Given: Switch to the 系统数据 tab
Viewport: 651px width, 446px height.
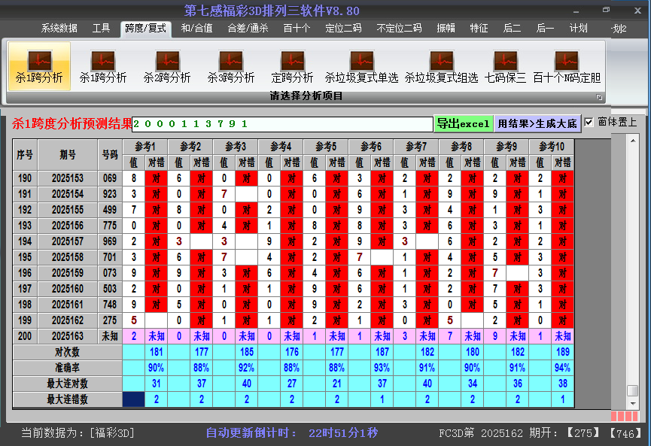Looking at the screenshot, I should coord(59,29).
